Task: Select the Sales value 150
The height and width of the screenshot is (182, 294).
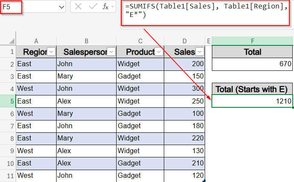Action: pyautogui.click(x=185, y=76)
